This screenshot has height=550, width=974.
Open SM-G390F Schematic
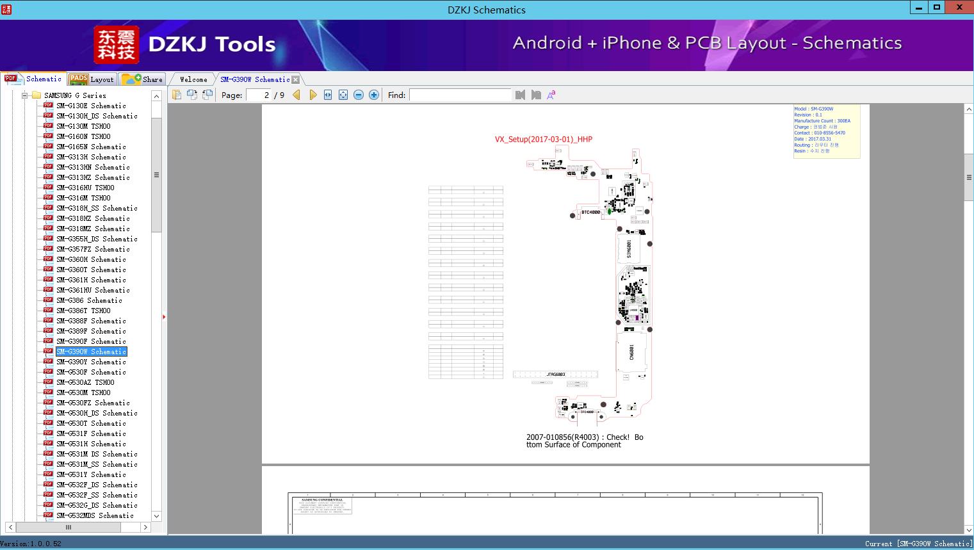[x=91, y=341]
